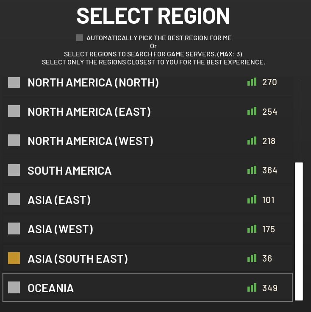This screenshot has height=312, width=311.
Task: Click Oceania signal bars icon
Action: (252, 287)
